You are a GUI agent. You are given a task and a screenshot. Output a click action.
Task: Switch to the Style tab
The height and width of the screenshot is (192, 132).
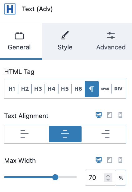click(65, 41)
